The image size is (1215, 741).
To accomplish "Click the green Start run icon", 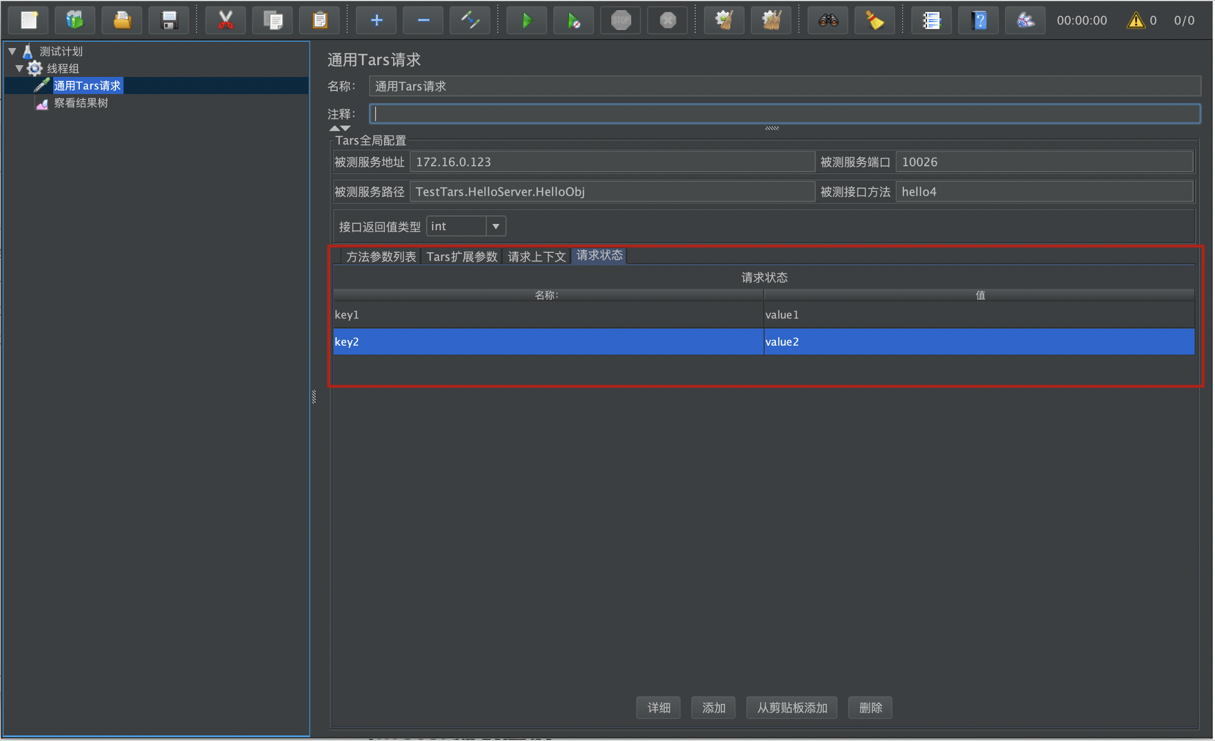I will (527, 20).
